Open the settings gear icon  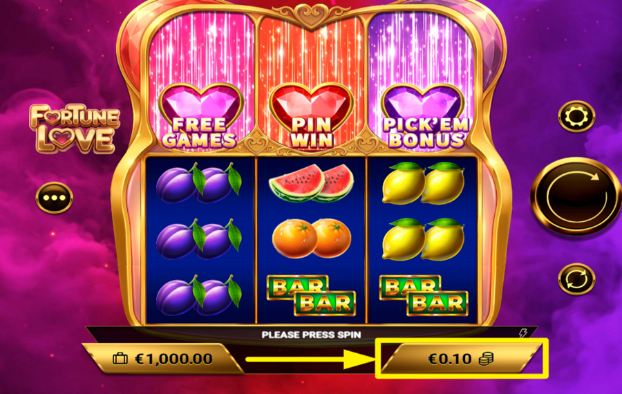coord(576,116)
